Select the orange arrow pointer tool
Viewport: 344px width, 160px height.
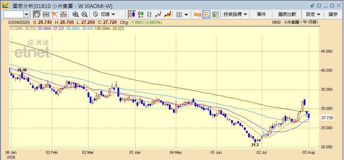[x=55, y=15]
